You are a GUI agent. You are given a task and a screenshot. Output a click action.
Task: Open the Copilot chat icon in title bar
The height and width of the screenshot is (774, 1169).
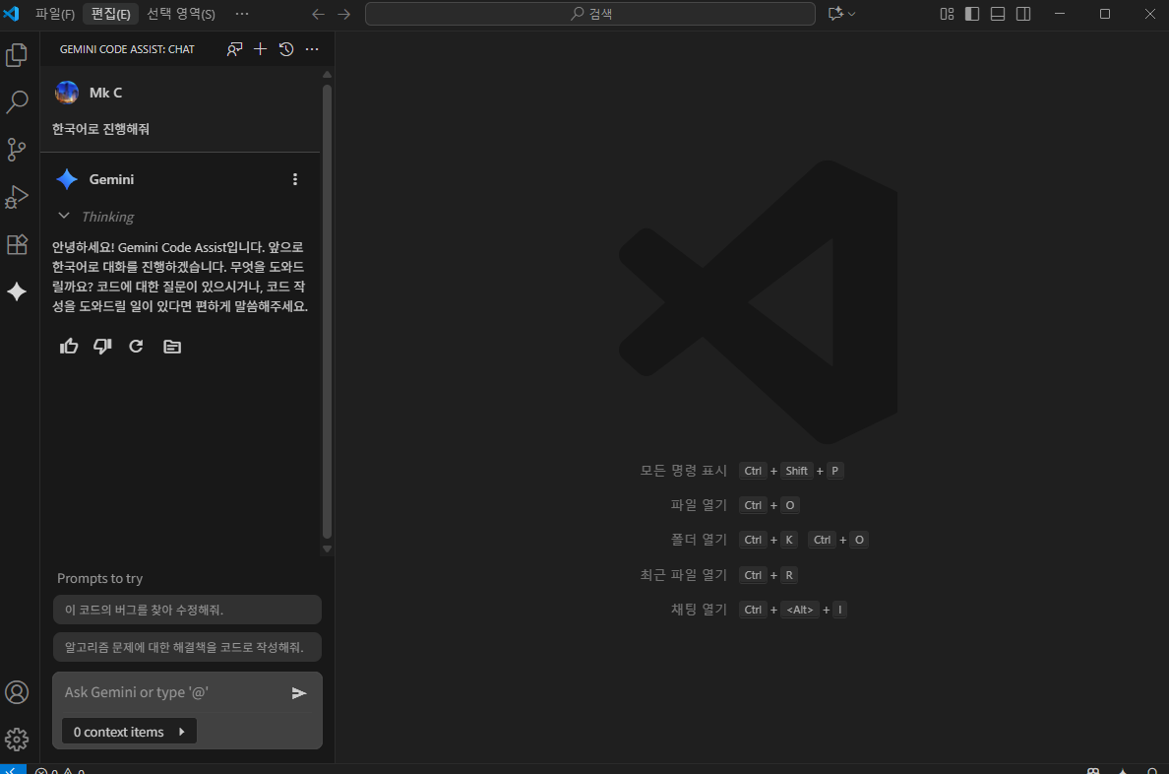pos(835,14)
